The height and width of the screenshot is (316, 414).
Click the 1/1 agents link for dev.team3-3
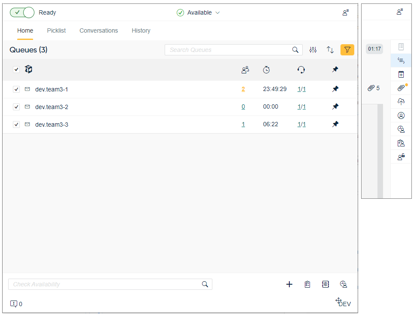[x=301, y=125]
